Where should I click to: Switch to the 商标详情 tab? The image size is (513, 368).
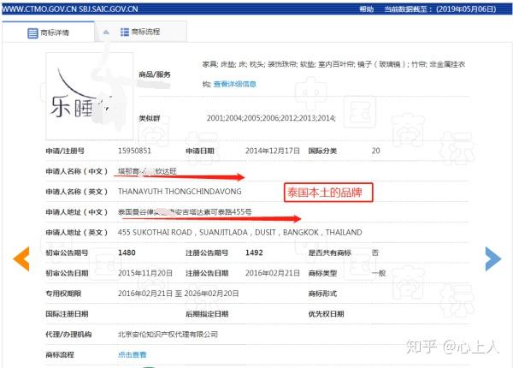tap(49, 32)
